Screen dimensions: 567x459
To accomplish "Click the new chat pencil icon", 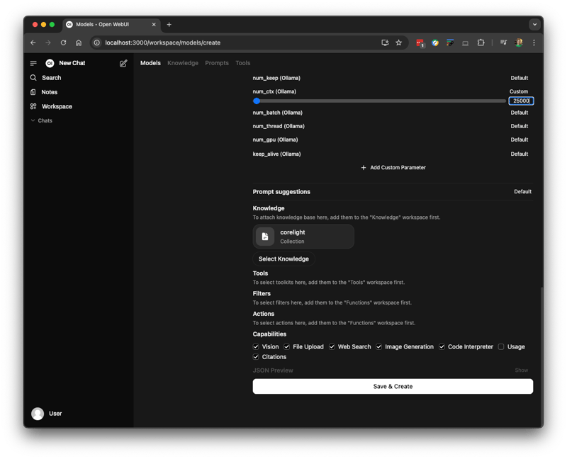I will click(x=123, y=63).
